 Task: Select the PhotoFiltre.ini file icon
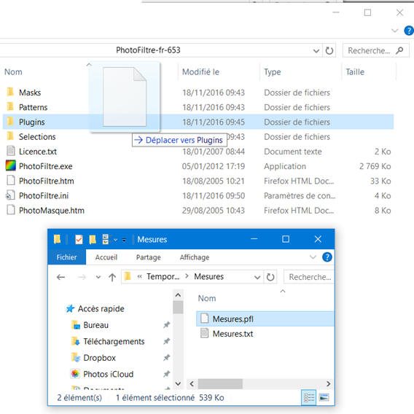click(10, 195)
